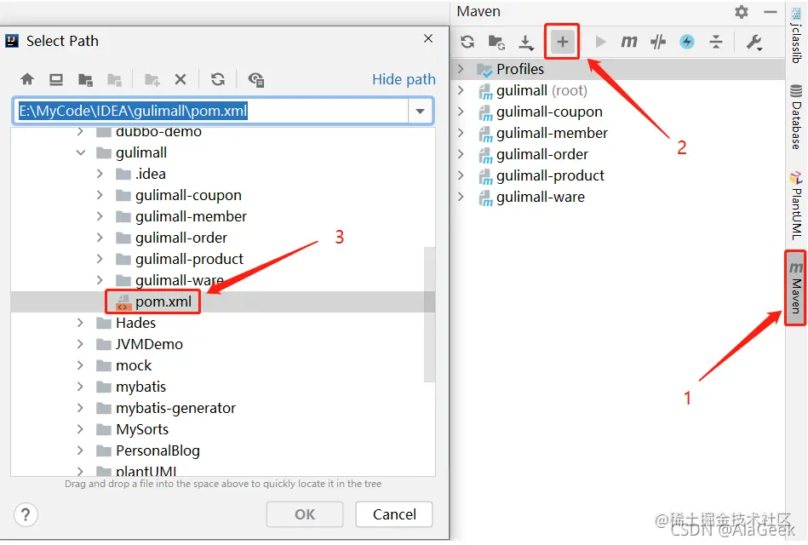
Task: Expand gulimall-coupon folder in file tree
Action: [100, 195]
